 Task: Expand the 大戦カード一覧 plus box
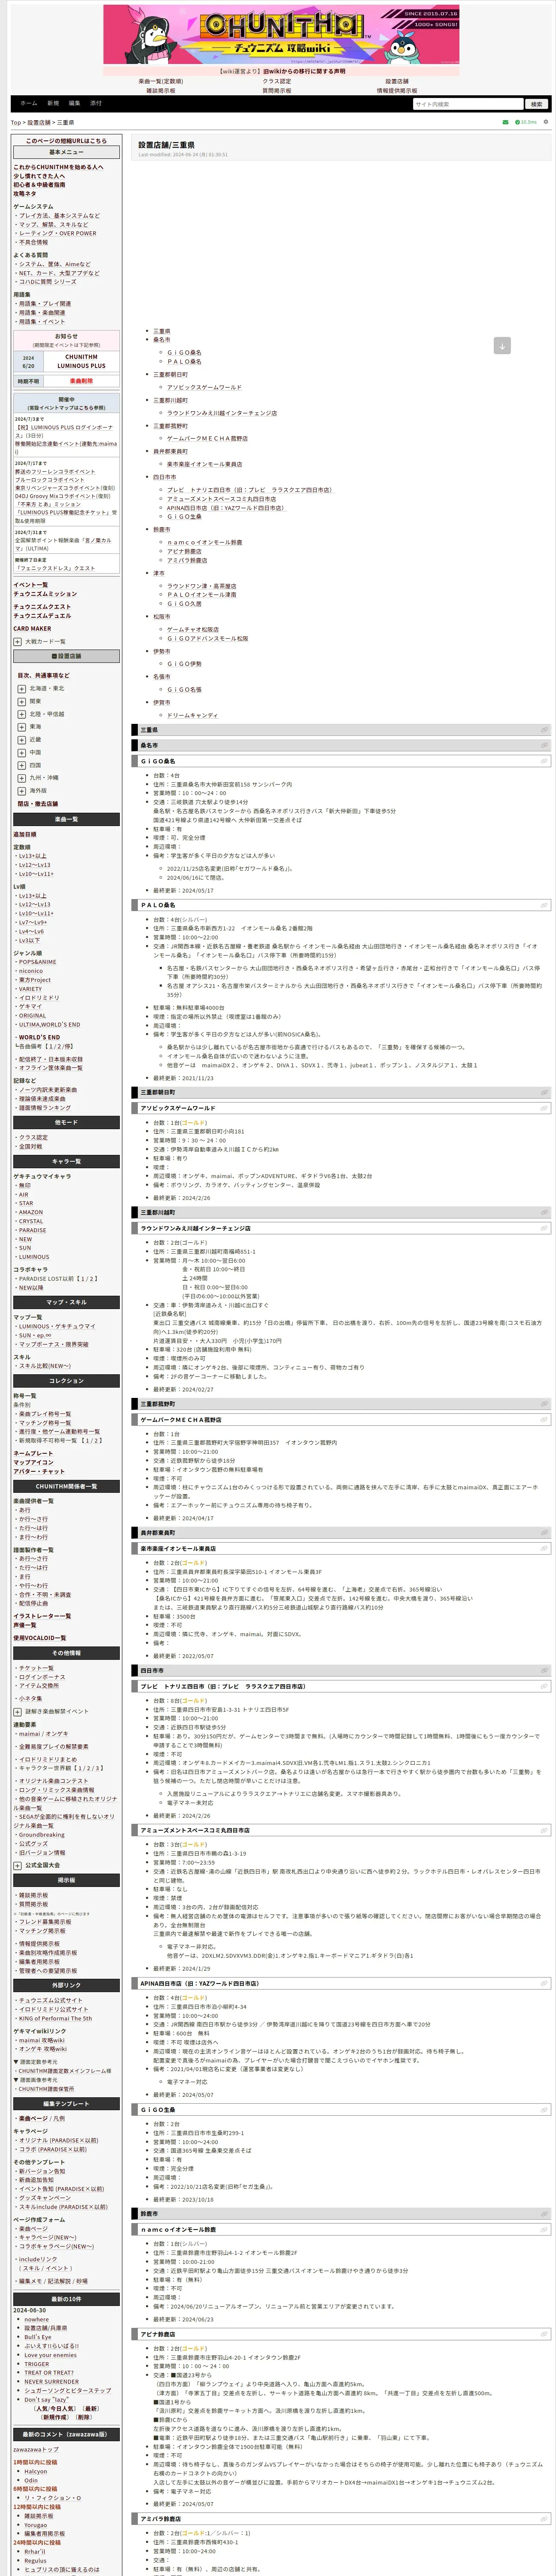pos(18,642)
